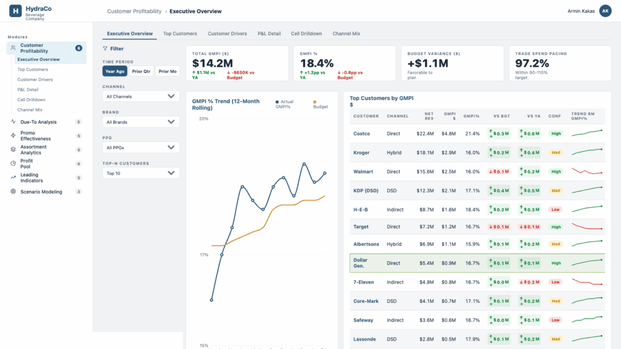
Task: Select Prior Qtr time period
Action: pyautogui.click(x=141, y=71)
